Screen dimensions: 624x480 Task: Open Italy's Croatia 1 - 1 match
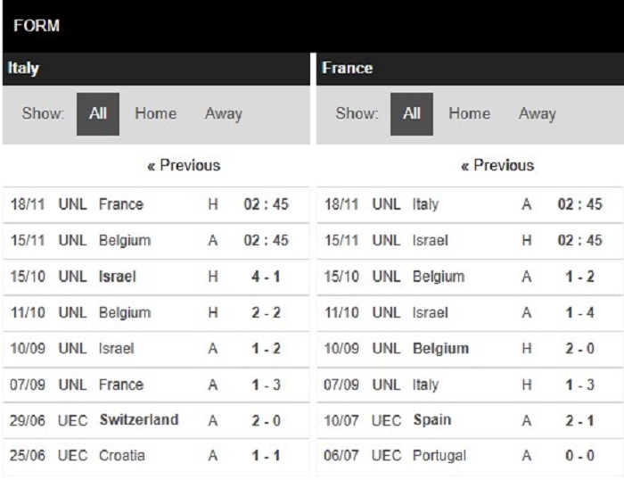[156, 456]
